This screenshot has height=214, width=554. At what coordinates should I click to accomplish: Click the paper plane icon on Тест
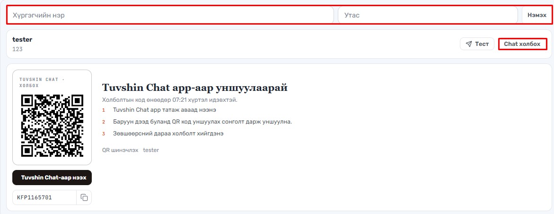(x=468, y=44)
